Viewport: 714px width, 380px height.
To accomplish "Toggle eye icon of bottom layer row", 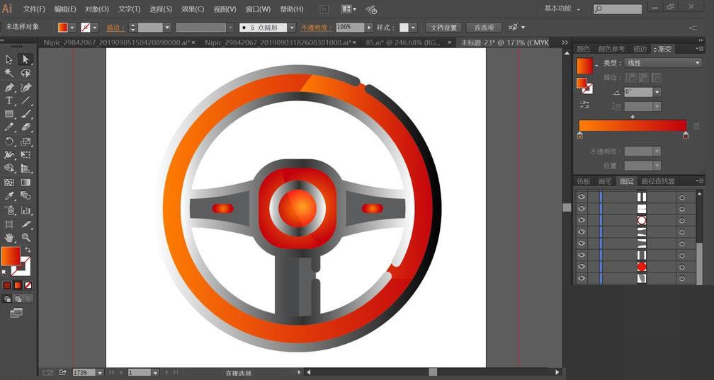I will [581, 278].
